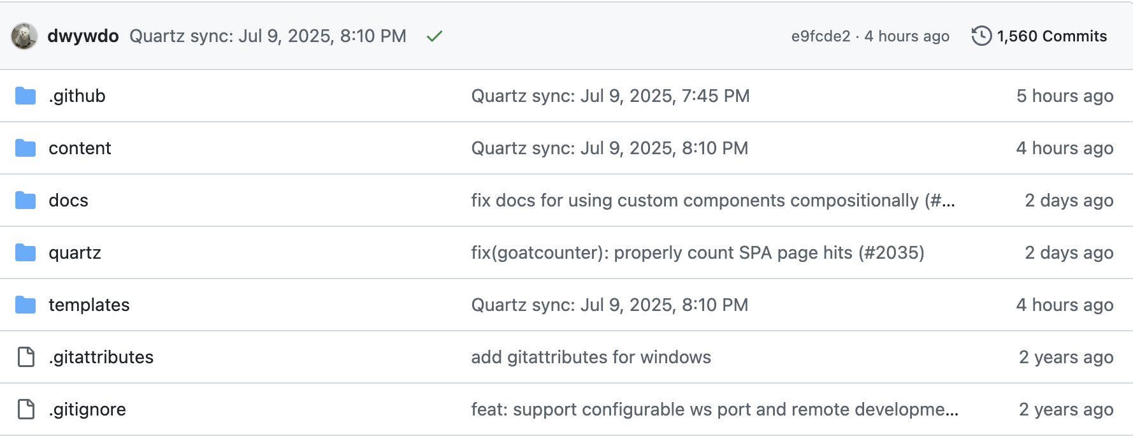Open commit hash e9fcde2

821,36
